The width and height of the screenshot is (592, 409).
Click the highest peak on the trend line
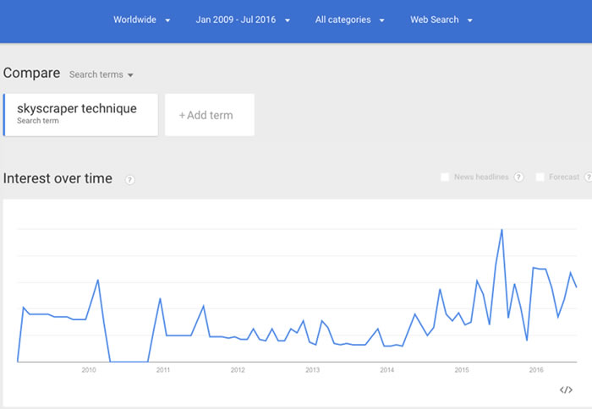click(x=502, y=229)
